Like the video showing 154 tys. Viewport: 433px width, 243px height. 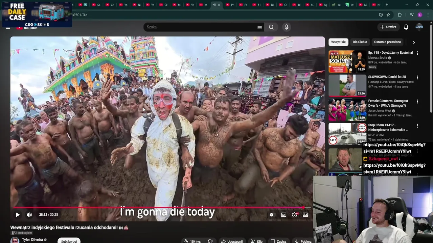click(192, 241)
